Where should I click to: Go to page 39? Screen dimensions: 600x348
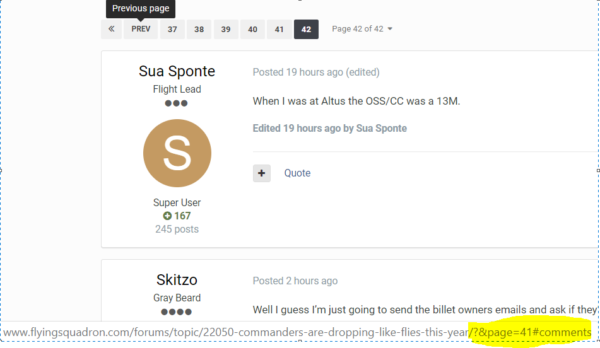coord(226,29)
